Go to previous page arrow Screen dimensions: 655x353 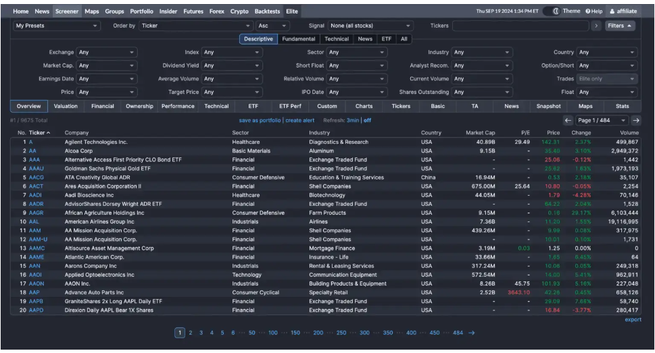(x=568, y=120)
